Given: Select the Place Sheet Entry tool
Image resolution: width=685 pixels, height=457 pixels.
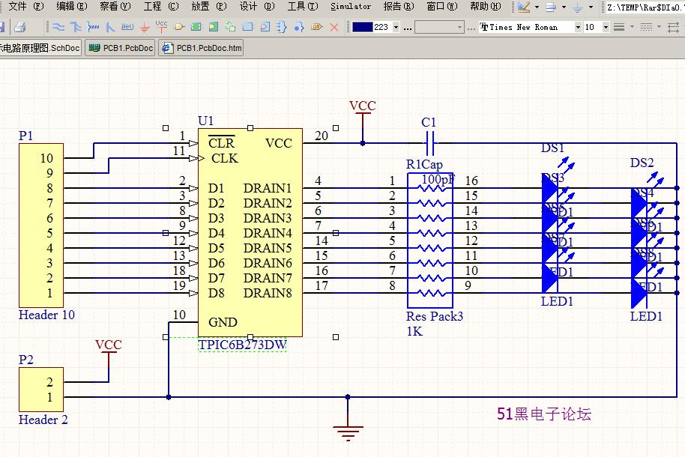Looking at the screenshot, I should (x=213, y=27).
